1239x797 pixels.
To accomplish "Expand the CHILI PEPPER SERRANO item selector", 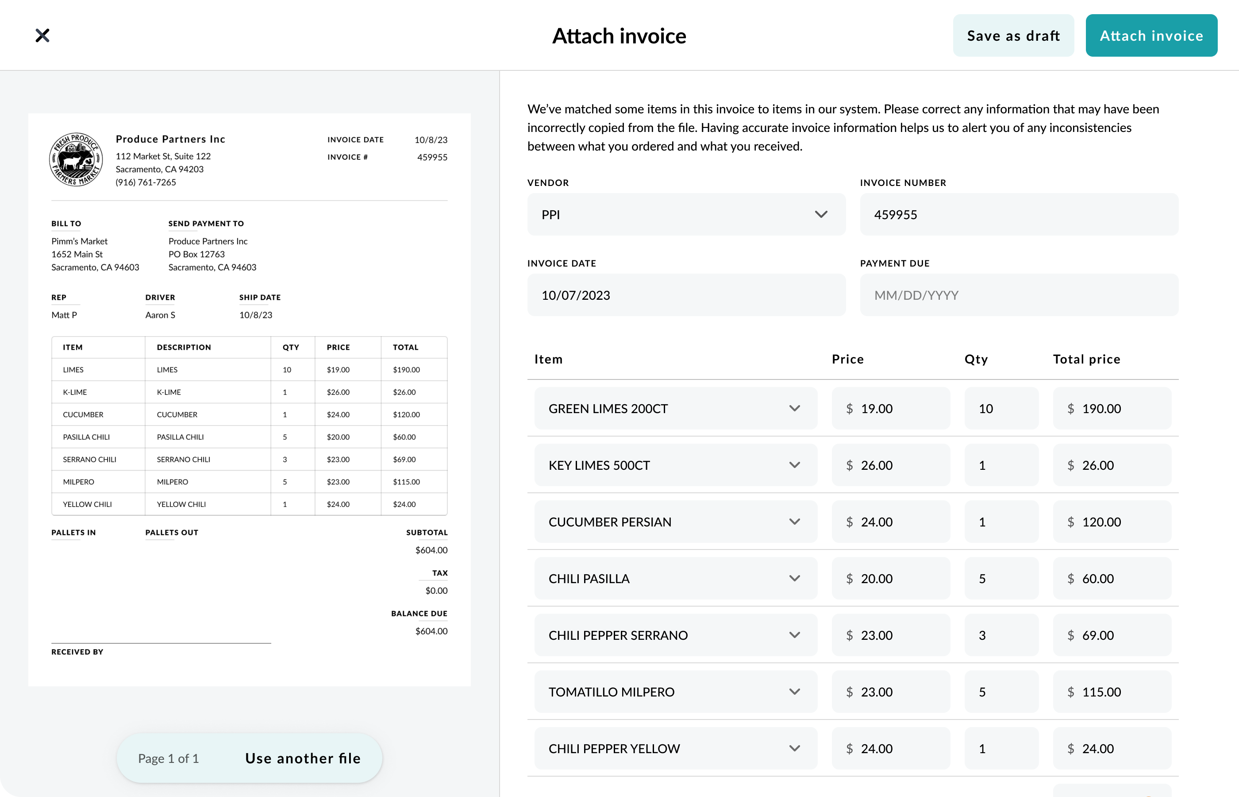I will (x=795, y=635).
